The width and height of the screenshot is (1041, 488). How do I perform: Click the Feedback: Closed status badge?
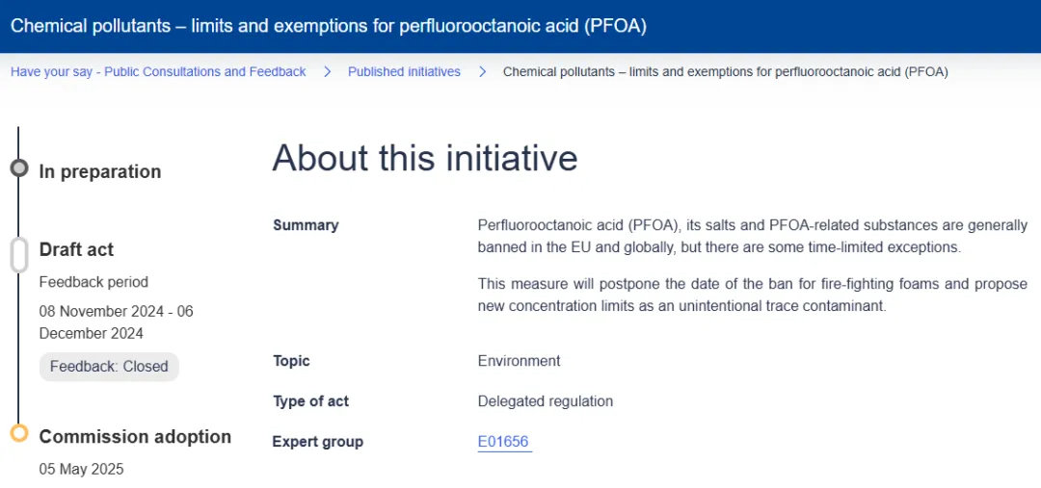[109, 367]
